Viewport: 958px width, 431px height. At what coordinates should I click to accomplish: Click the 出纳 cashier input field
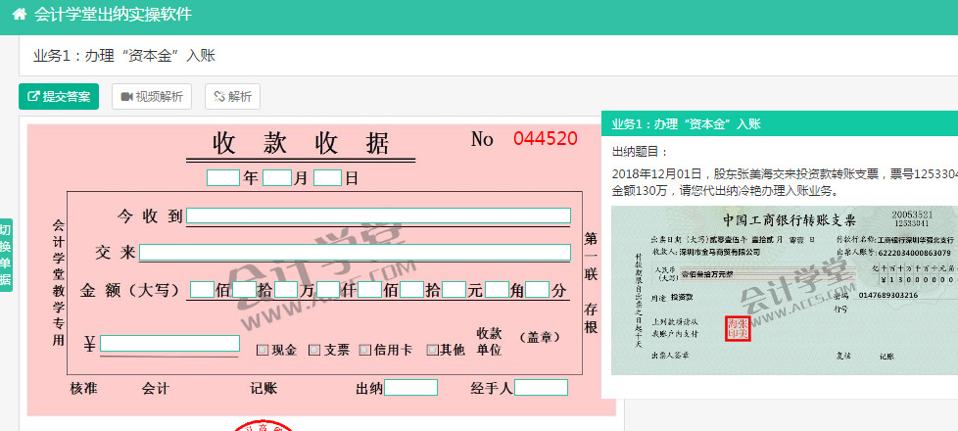(410, 388)
